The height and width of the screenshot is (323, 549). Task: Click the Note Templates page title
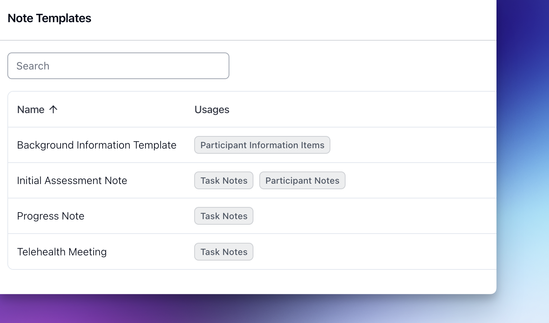[49, 18]
